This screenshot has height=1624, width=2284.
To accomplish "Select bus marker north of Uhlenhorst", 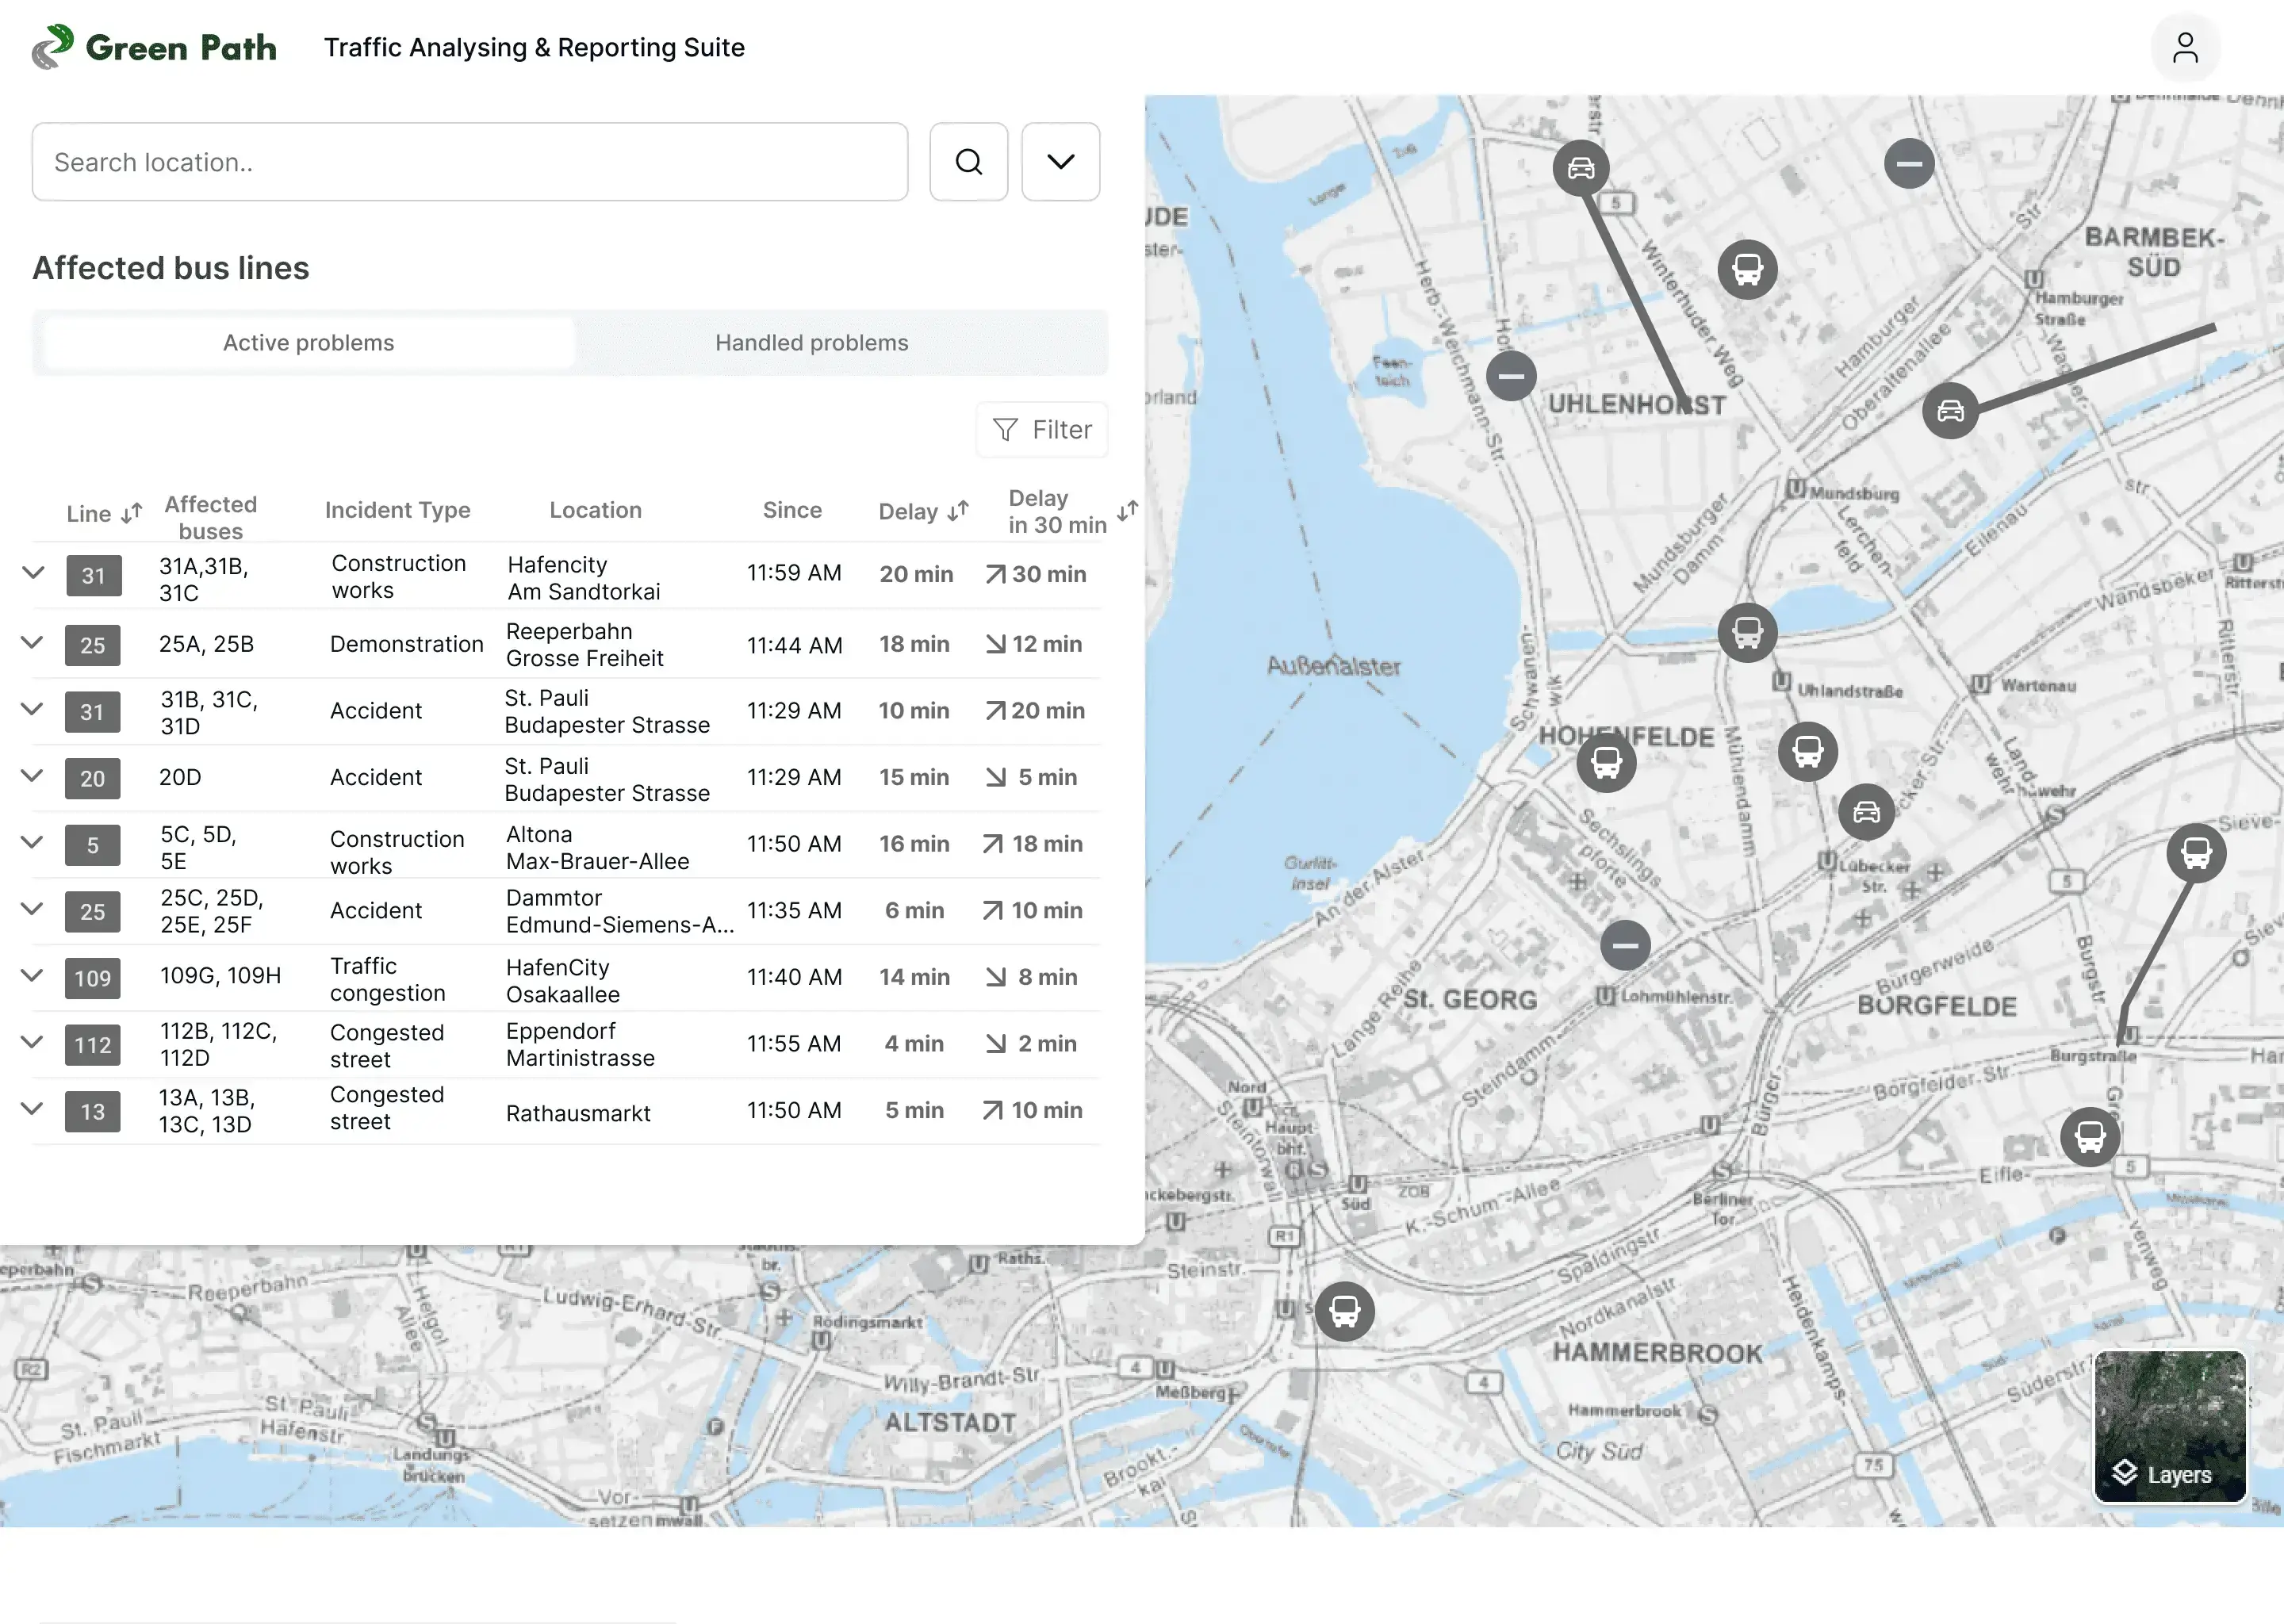I will (1747, 270).
